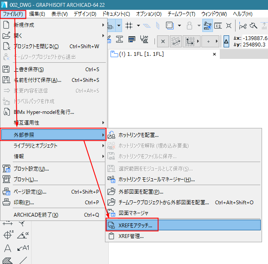Open XREF管理... menu item
The height and width of the screenshot is (264, 268).
pyautogui.click(x=184, y=236)
